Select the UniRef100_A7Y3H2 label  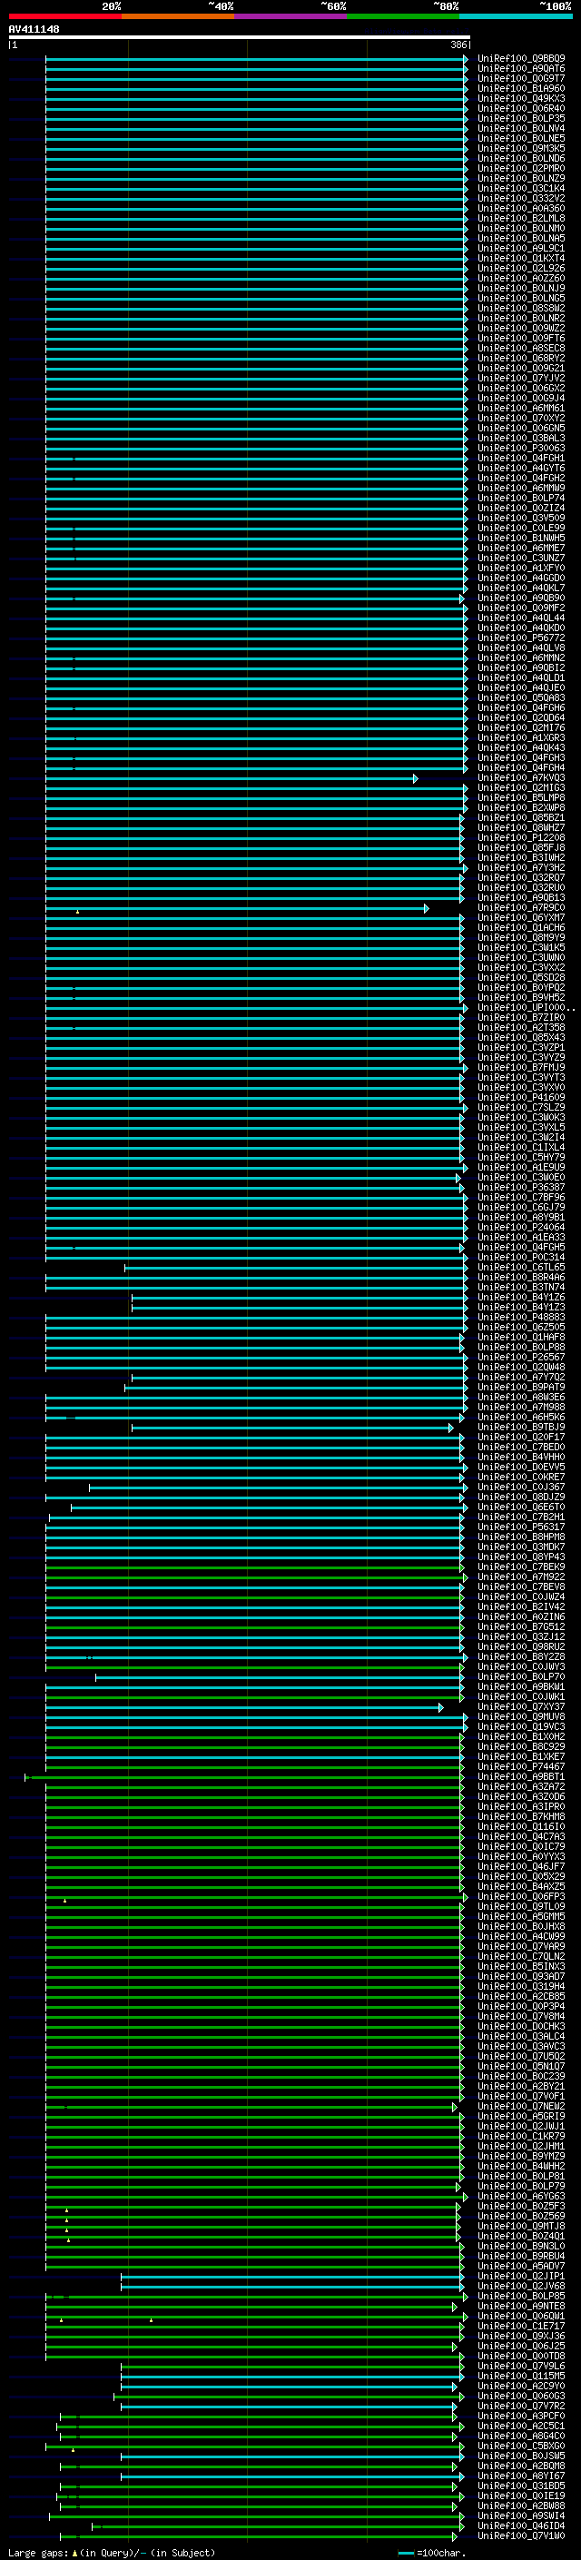point(521,867)
